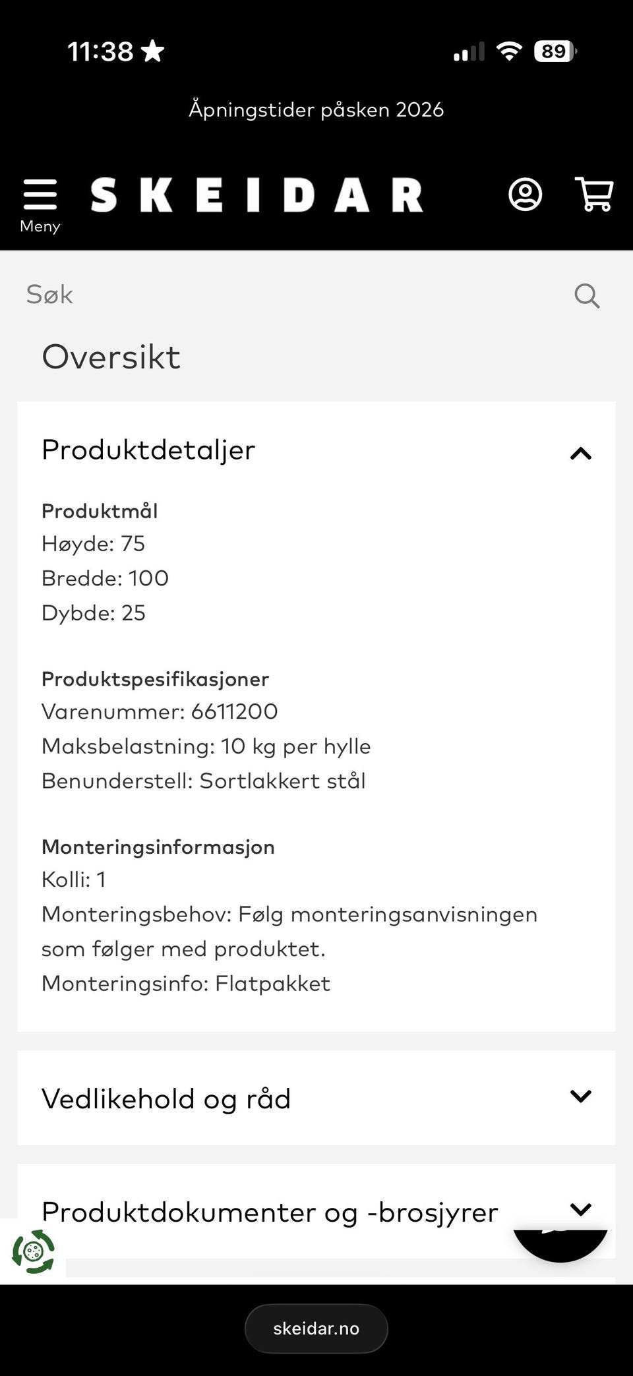The image size is (633, 1376).
Task: Tap the battery level indicator
Action: tap(555, 51)
